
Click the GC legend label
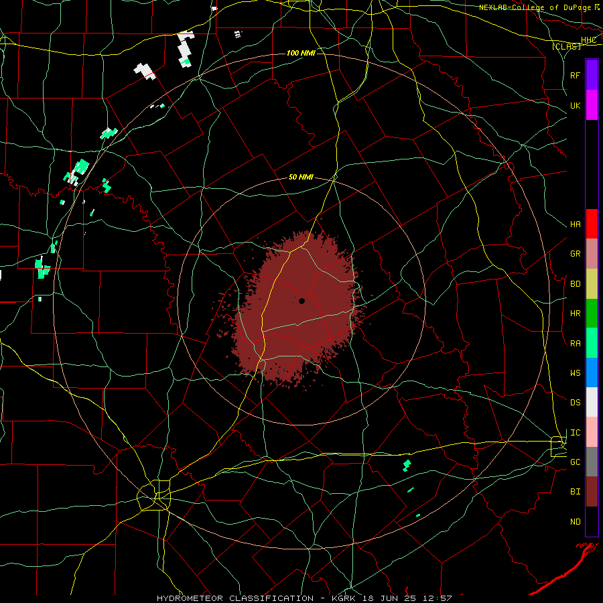click(x=575, y=462)
